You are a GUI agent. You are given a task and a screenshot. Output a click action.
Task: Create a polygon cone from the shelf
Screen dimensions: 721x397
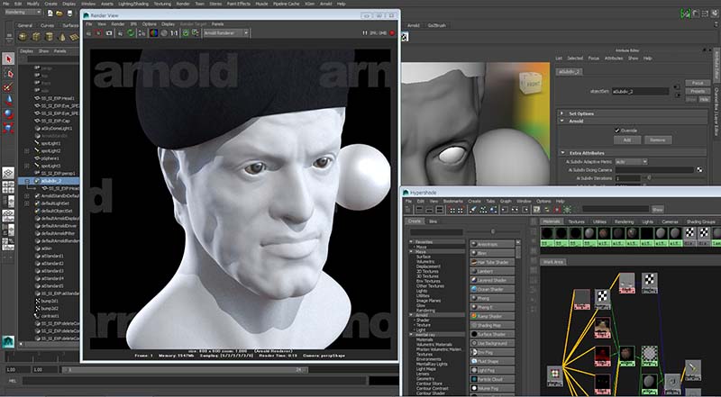point(61,37)
